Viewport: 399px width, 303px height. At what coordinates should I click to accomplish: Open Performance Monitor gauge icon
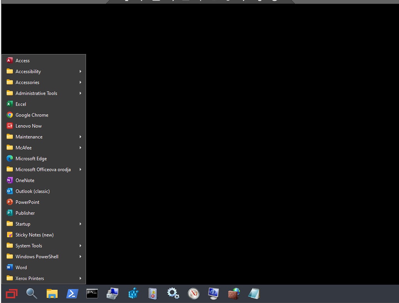coord(193,294)
